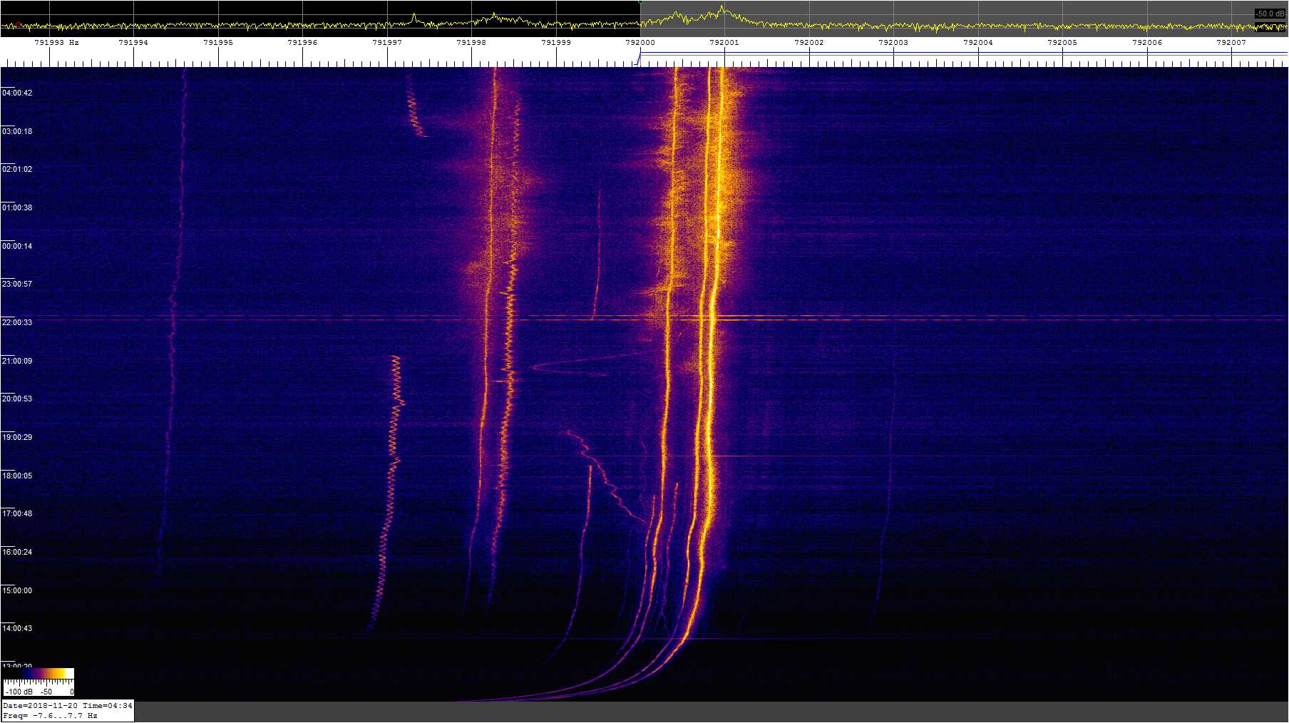Click the 01:00:38 waterfall time label
The height and width of the screenshot is (723, 1289).
click(17, 208)
